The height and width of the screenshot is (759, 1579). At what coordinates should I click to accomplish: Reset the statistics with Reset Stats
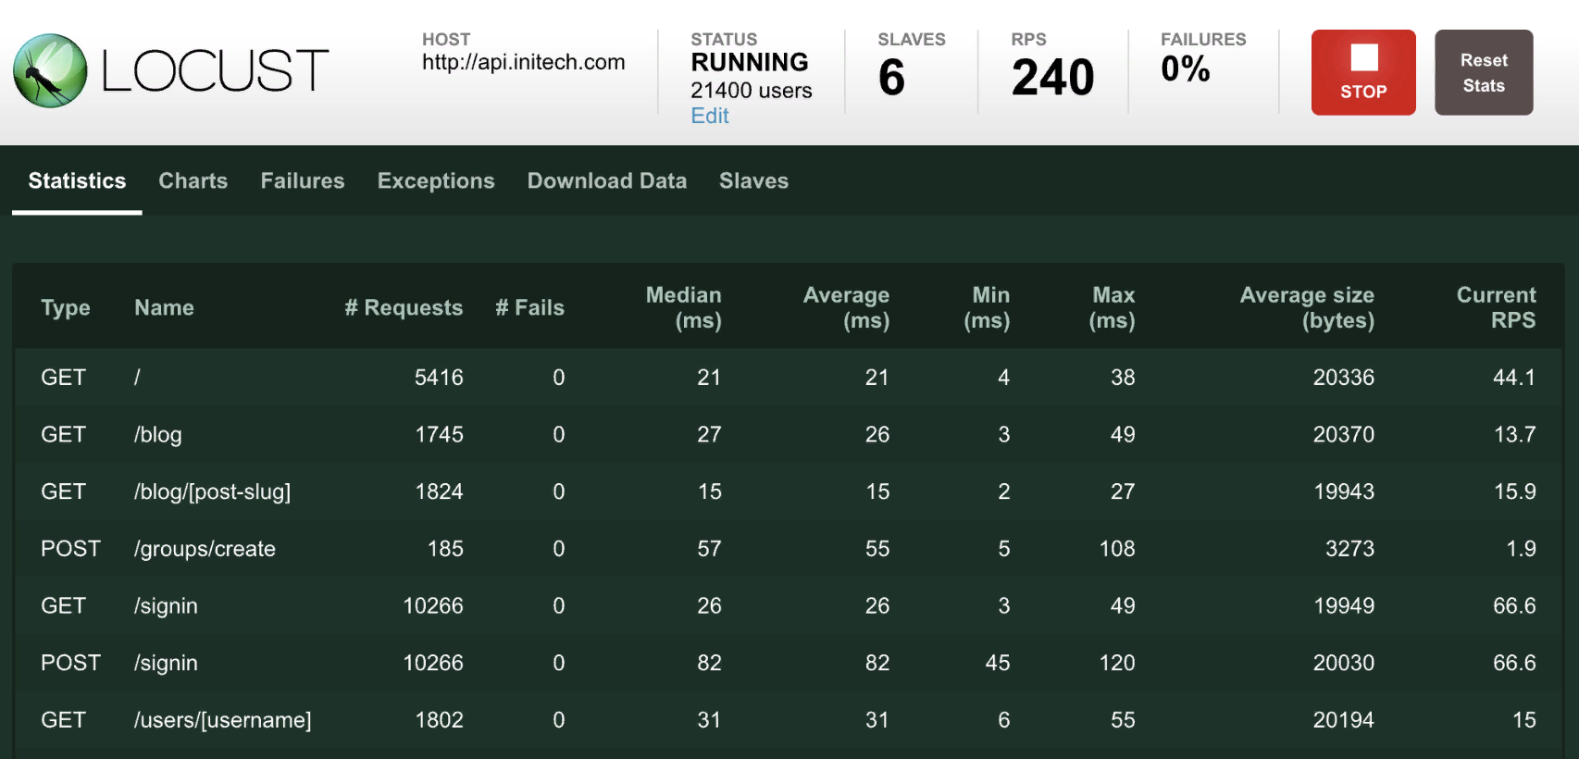tap(1484, 72)
